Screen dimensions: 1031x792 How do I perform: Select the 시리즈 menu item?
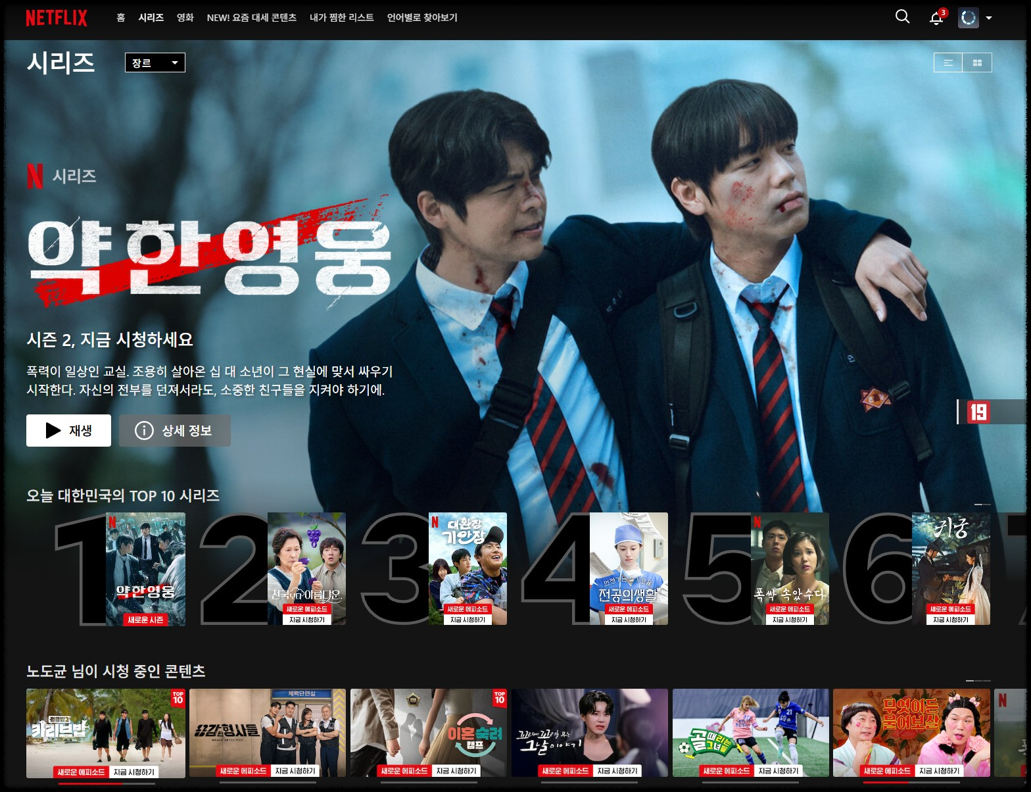[x=151, y=18]
